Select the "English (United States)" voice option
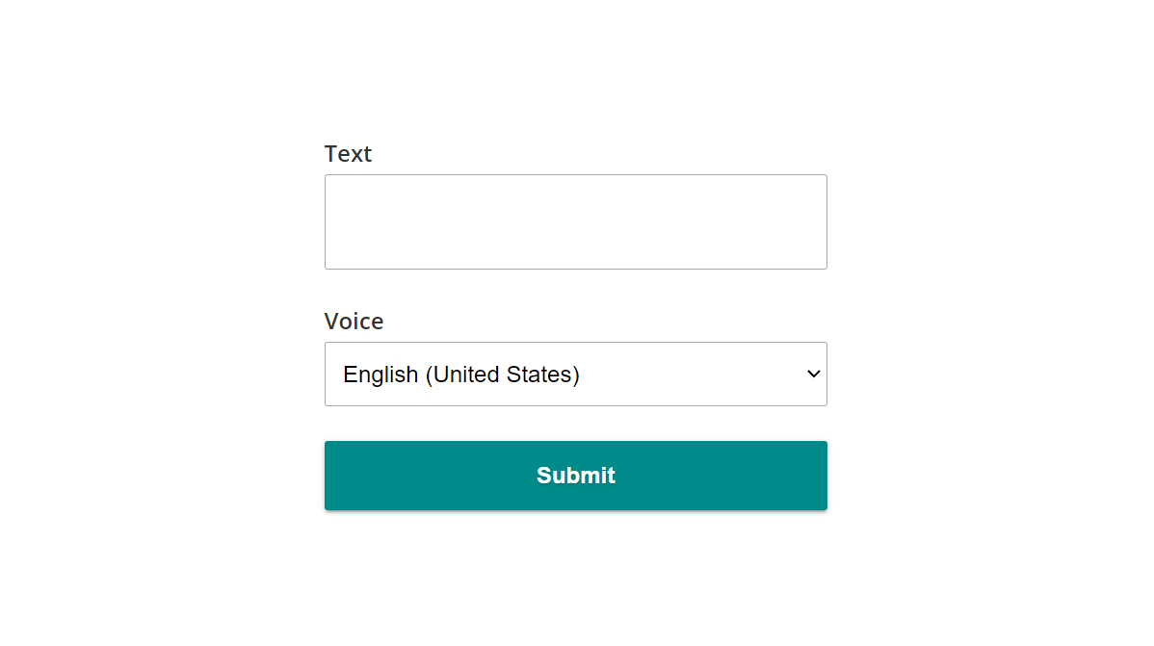This screenshot has height=646, width=1154. [x=461, y=375]
